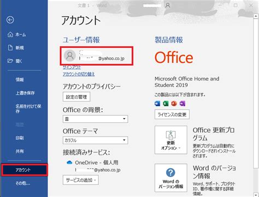Choose 名前を付けて保存 (Save As)
Image resolution: width=259 pixels, height=197 pixels.
(x=28, y=108)
